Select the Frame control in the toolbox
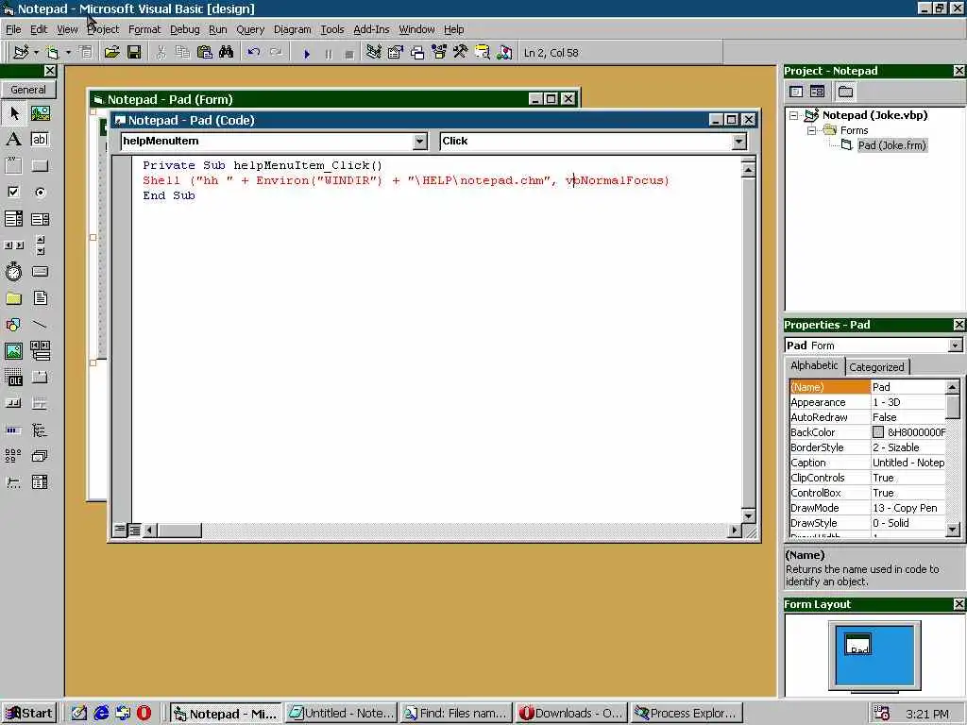Viewport: 967px width, 725px height. (13, 166)
